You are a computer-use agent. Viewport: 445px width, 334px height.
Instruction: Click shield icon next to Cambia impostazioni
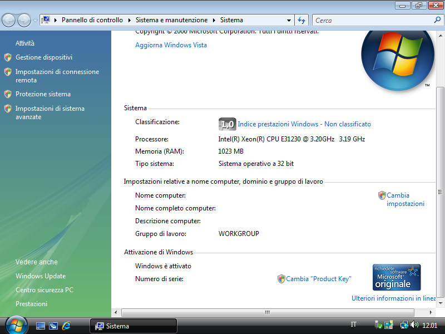click(x=382, y=195)
